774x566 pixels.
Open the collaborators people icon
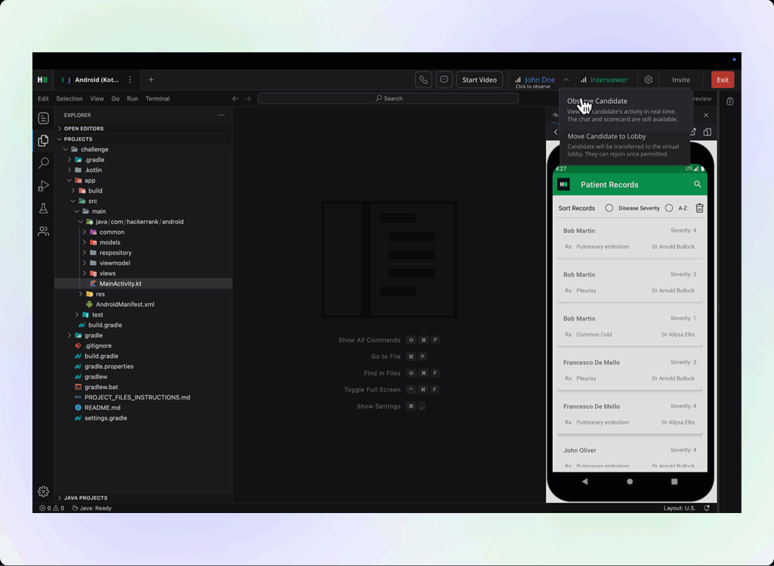(x=44, y=230)
